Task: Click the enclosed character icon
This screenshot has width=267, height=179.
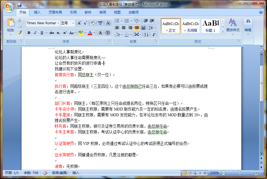Action: [x=108, y=33]
